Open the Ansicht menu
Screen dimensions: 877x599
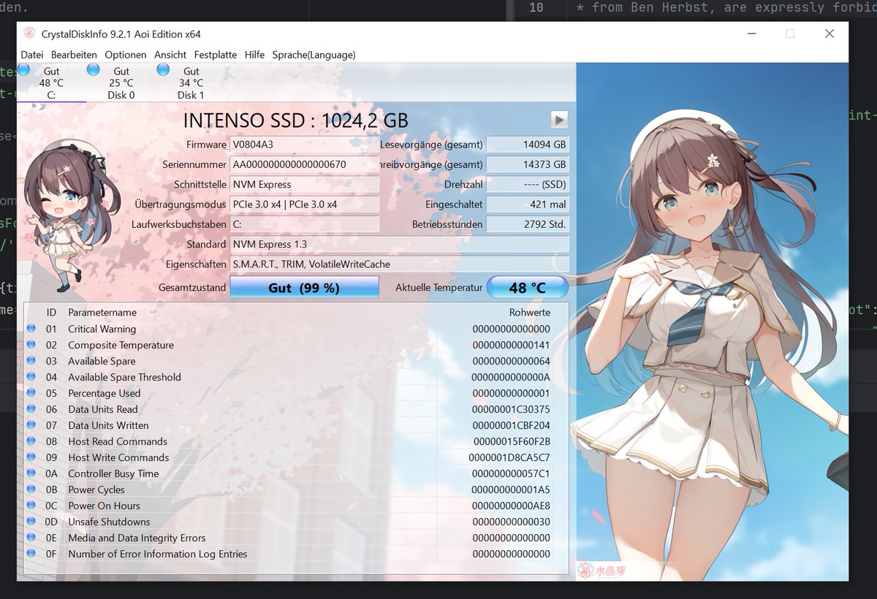click(170, 55)
